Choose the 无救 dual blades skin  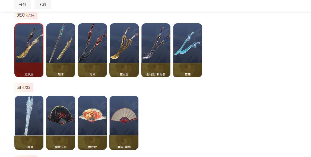coord(93,50)
